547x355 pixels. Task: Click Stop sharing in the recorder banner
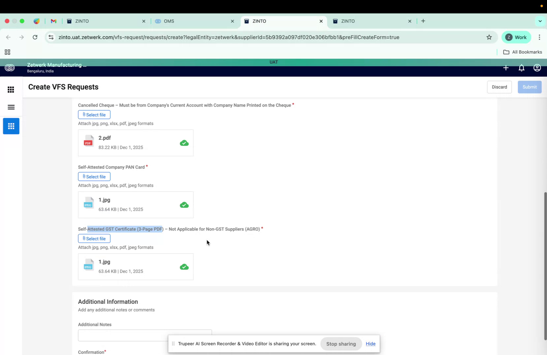click(341, 343)
